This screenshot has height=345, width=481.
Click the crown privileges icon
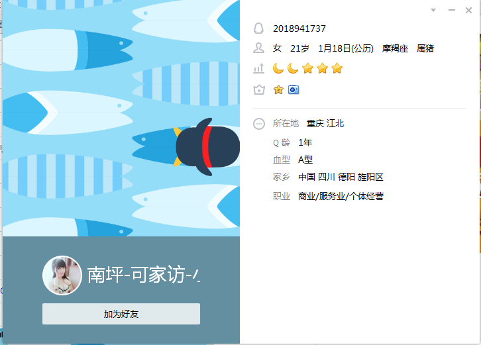259,90
